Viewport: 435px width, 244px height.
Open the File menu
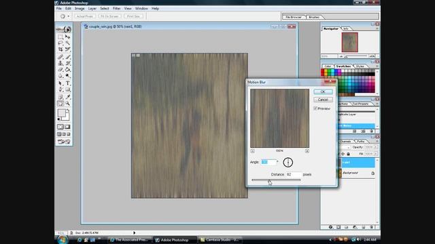pyautogui.click(x=59, y=9)
